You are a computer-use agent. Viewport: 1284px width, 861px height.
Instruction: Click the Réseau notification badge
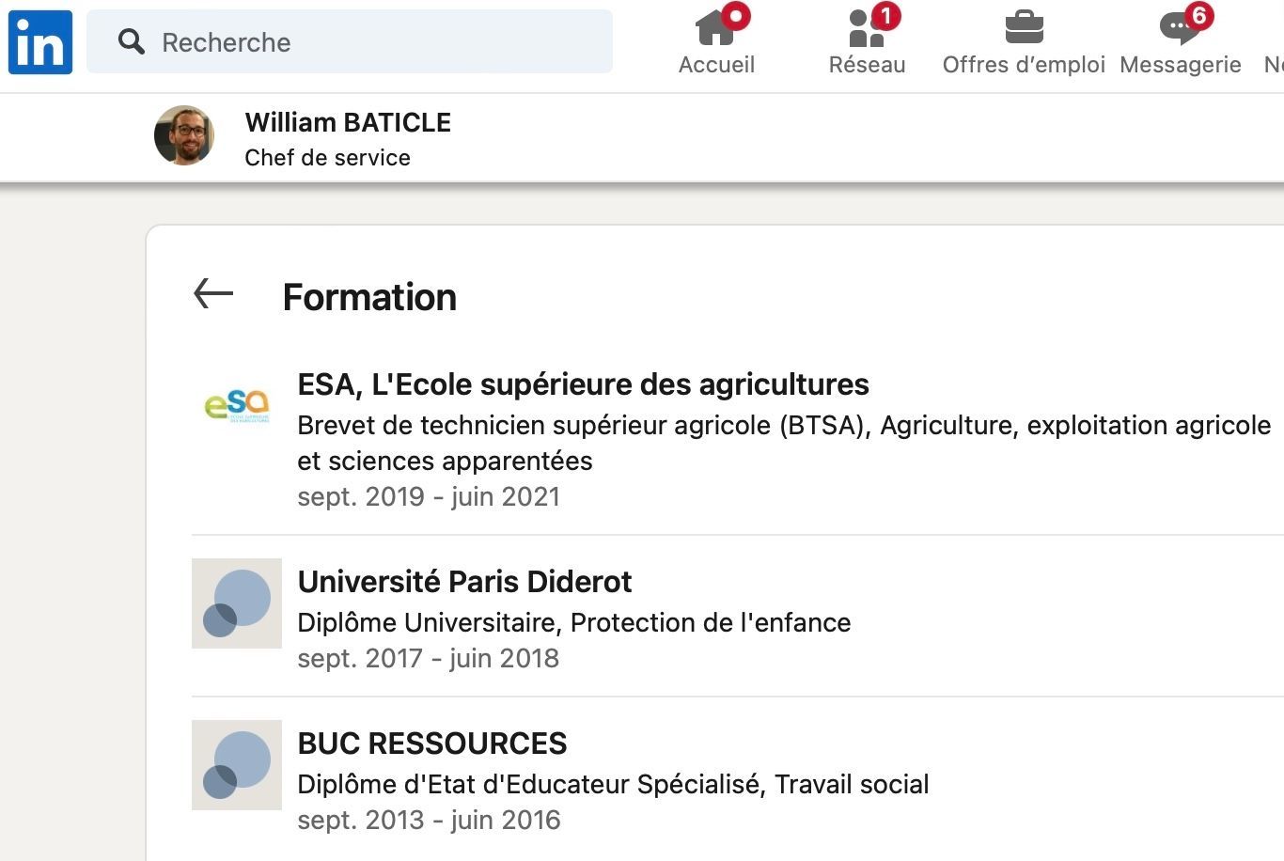(885, 16)
